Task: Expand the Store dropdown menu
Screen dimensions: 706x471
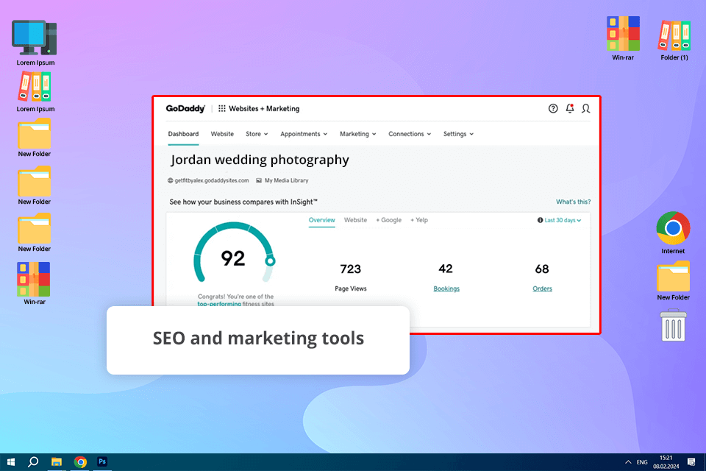Action: (x=257, y=134)
